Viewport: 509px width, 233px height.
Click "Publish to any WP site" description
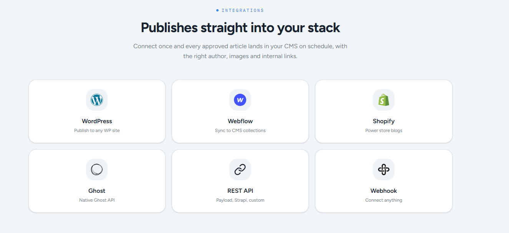pos(97,130)
